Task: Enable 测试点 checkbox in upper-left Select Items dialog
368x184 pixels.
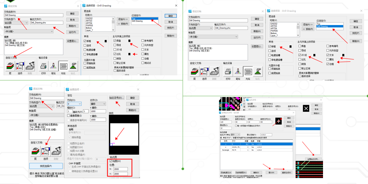Action: pyautogui.click(x=143, y=63)
